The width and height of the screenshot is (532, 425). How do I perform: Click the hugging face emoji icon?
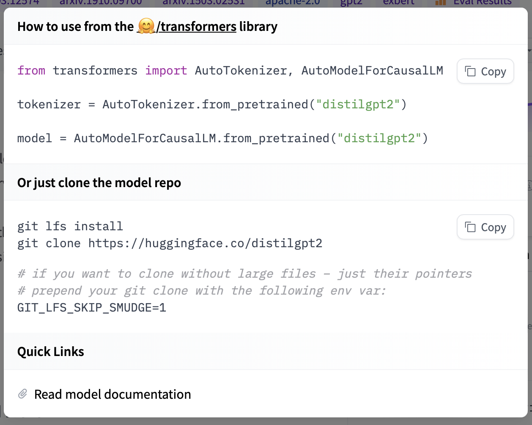pos(146,27)
